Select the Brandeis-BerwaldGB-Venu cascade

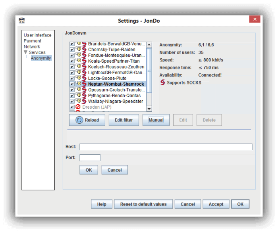[x=116, y=44]
